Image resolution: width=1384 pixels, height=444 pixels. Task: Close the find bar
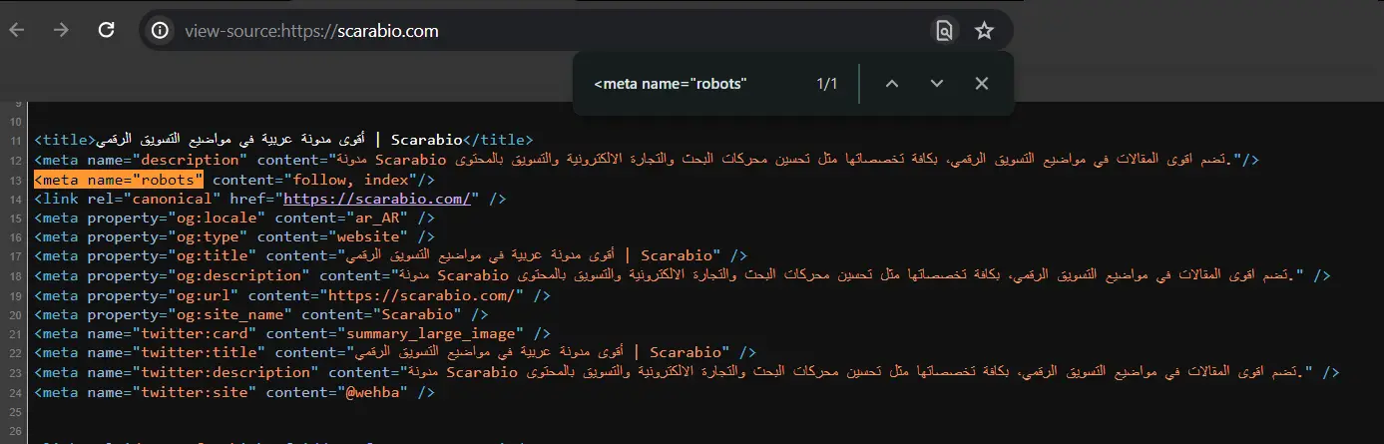(981, 84)
